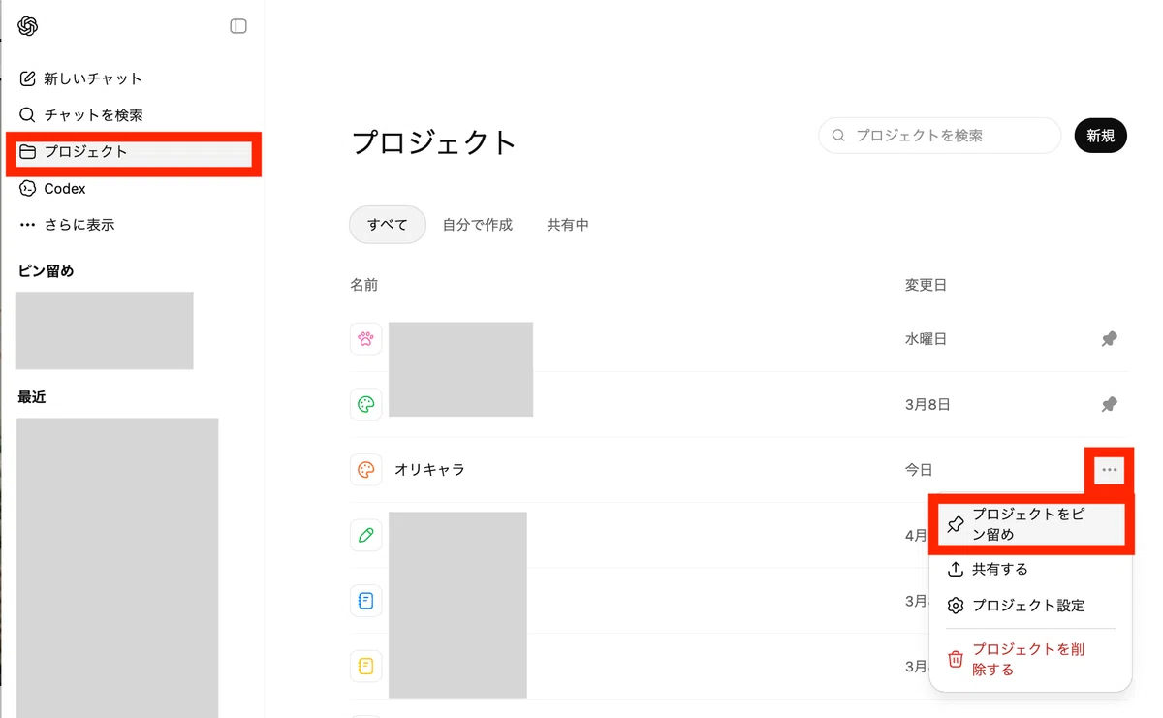
Task: Click the プロジェクトを検索 search field
Action: pos(940,136)
